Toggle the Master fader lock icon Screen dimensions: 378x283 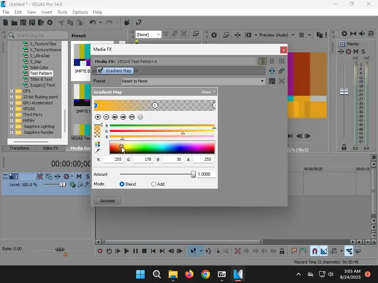344,147
